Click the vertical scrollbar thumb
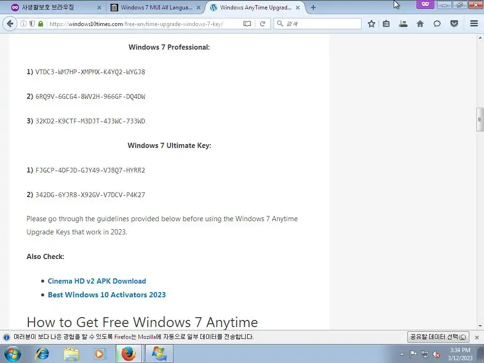 point(480,120)
